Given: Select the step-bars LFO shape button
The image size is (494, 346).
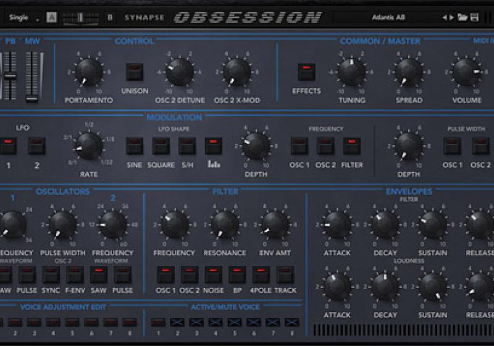Looking at the screenshot, I should click(x=214, y=146).
